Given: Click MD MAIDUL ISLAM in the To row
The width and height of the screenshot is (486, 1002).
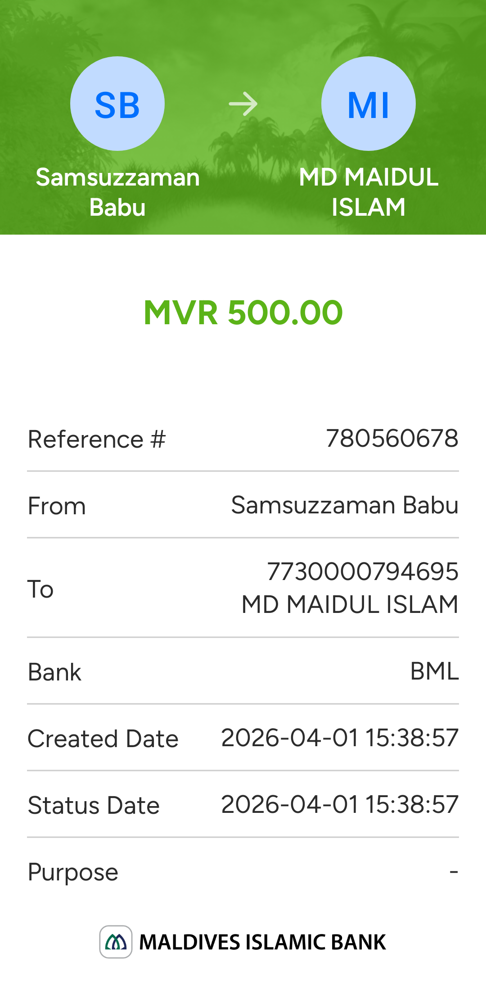Looking at the screenshot, I should [350, 604].
